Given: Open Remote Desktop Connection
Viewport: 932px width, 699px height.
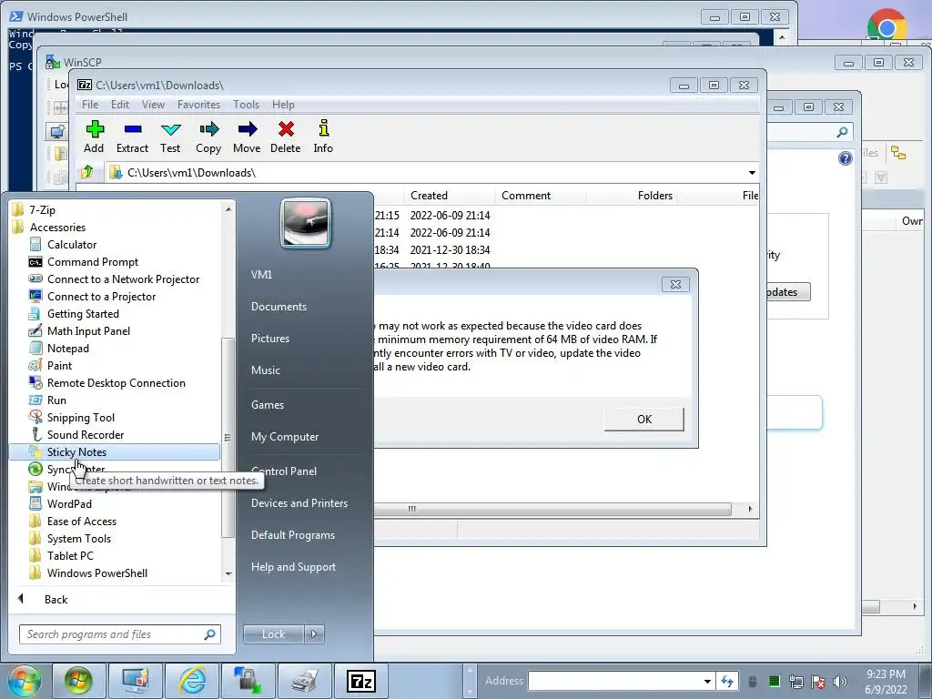Looking at the screenshot, I should coord(116,382).
